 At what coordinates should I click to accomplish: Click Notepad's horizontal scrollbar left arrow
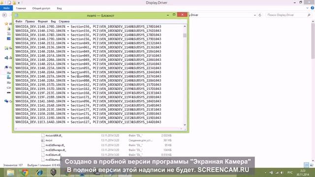(x=16, y=129)
